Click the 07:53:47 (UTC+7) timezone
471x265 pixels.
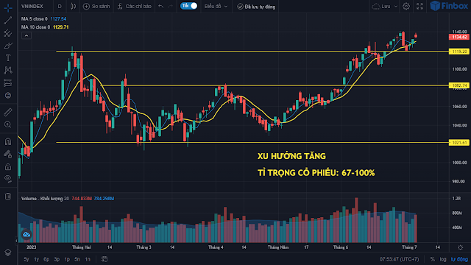click(x=399, y=259)
